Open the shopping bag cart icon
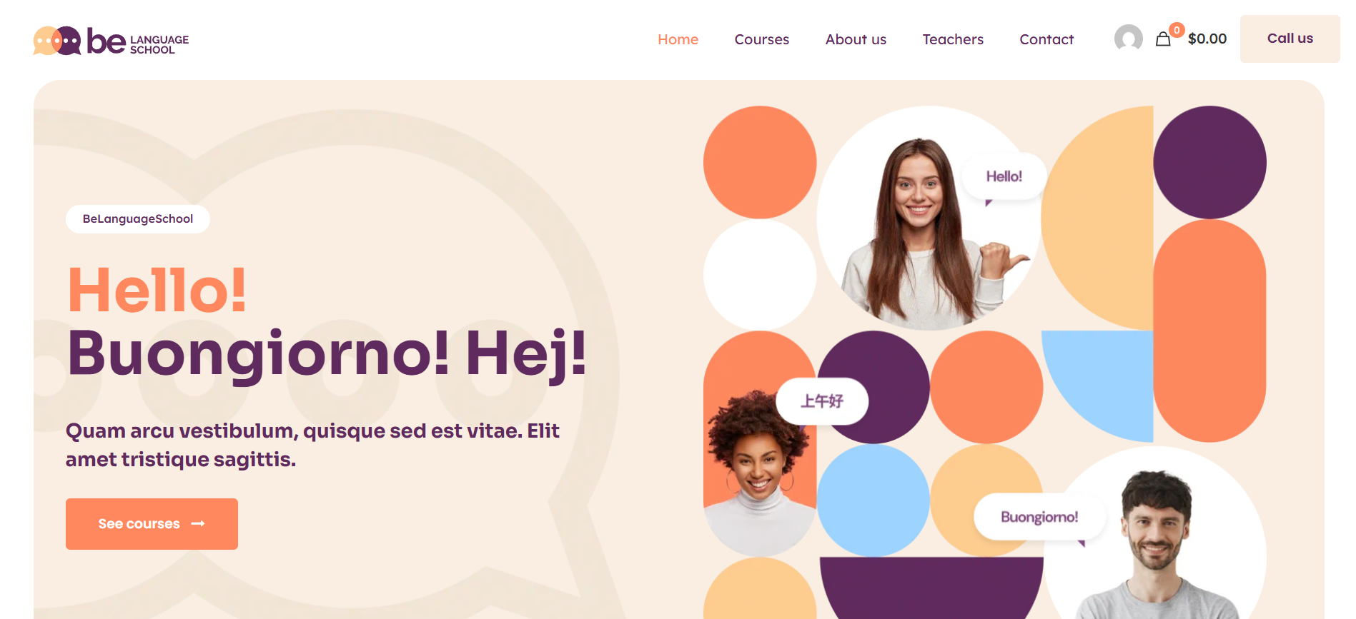This screenshot has height=619, width=1356. (1163, 39)
